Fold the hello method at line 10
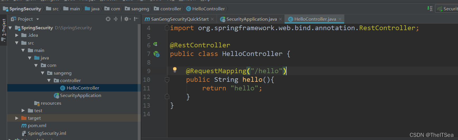 pyautogui.click(x=167, y=79)
